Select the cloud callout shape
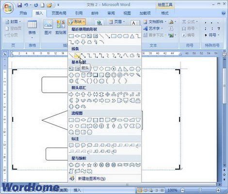228x194 pixels. (89, 145)
